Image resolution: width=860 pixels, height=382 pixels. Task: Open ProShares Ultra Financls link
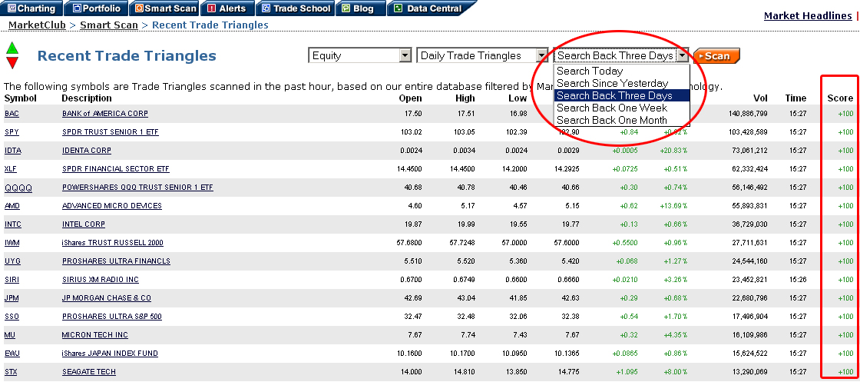[116, 261]
